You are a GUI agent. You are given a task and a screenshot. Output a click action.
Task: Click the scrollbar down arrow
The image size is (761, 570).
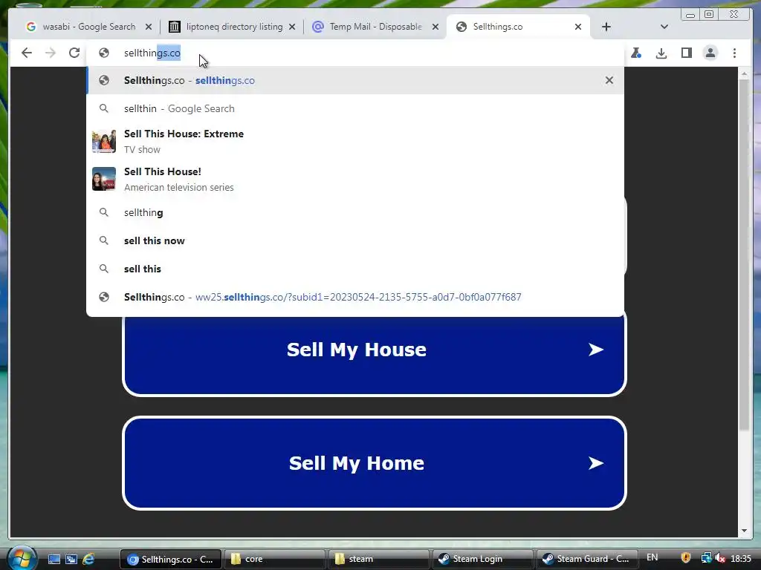point(744,531)
